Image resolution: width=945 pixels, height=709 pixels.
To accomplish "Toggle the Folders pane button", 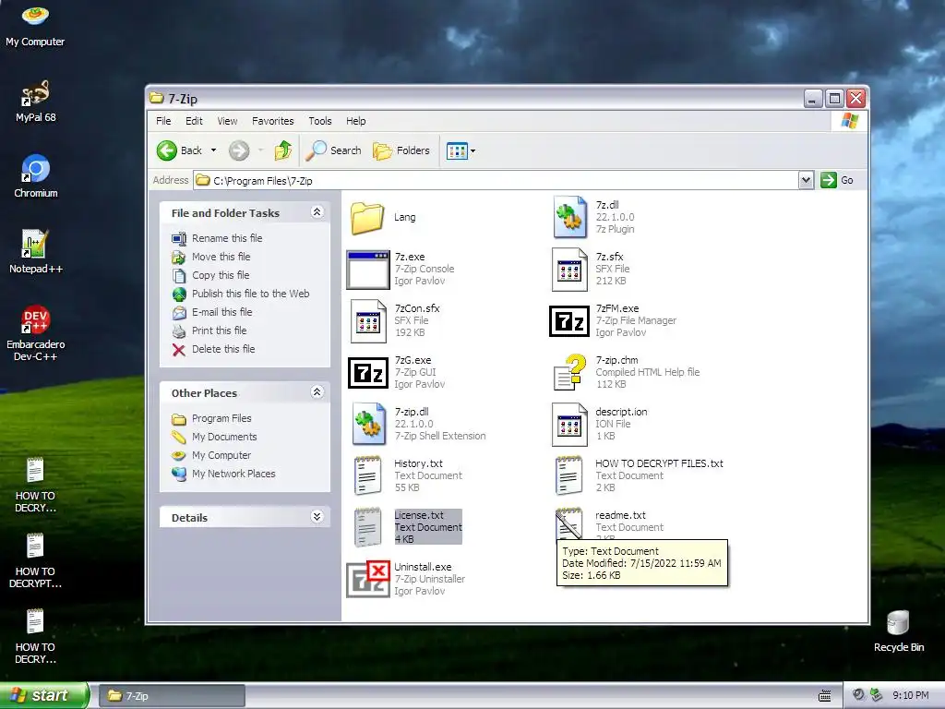I will pos(401,150).
